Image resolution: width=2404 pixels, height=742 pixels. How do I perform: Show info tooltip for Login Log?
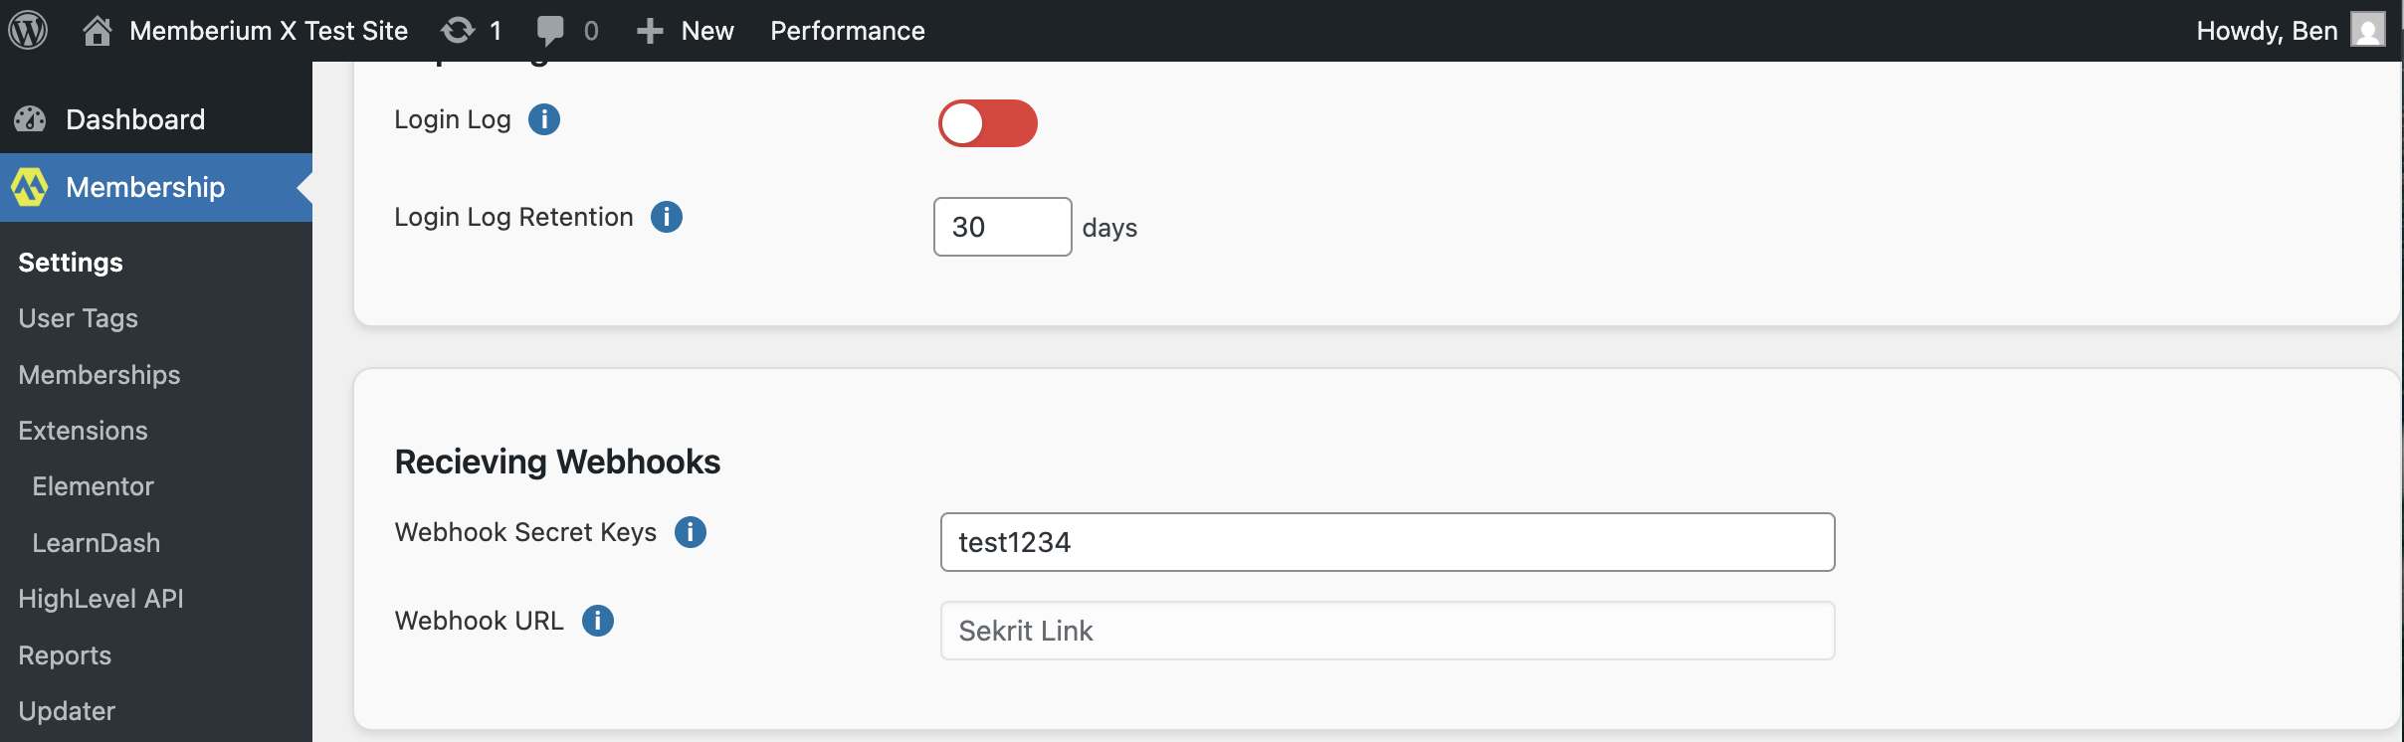click(544, 119)
